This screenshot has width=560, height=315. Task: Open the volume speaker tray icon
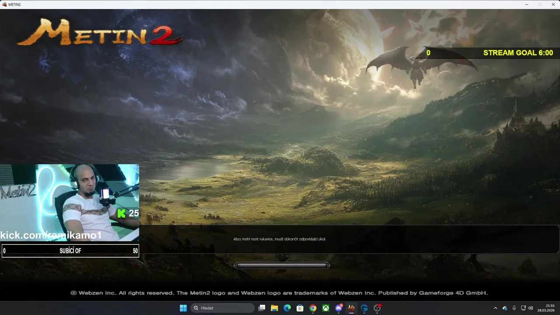coord(531,308)
